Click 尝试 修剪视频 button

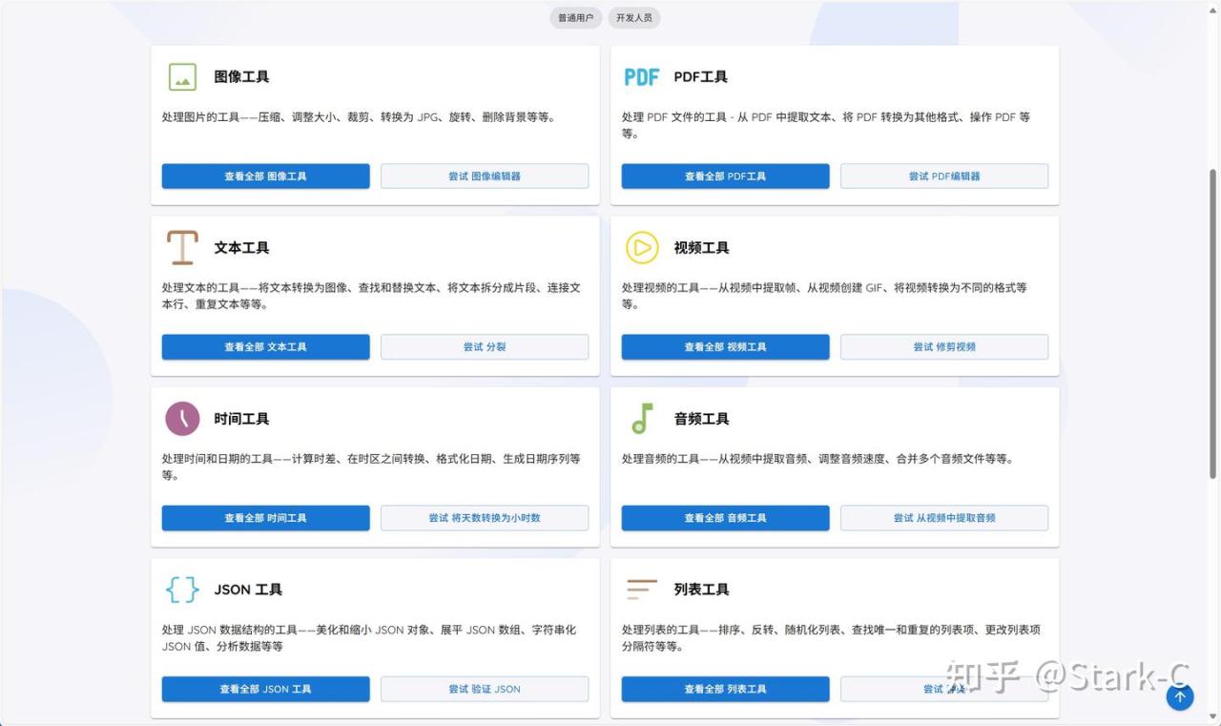[x=944, y=347]
